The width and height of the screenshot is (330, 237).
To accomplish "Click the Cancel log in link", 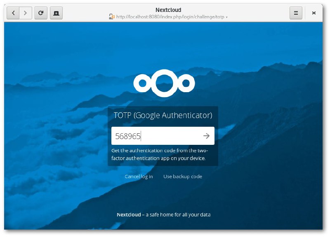I will pos(139,177).
